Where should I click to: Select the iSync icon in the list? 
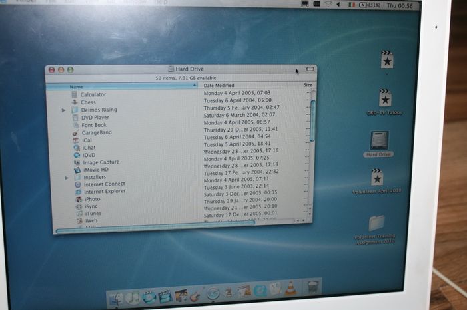point(79,206)
